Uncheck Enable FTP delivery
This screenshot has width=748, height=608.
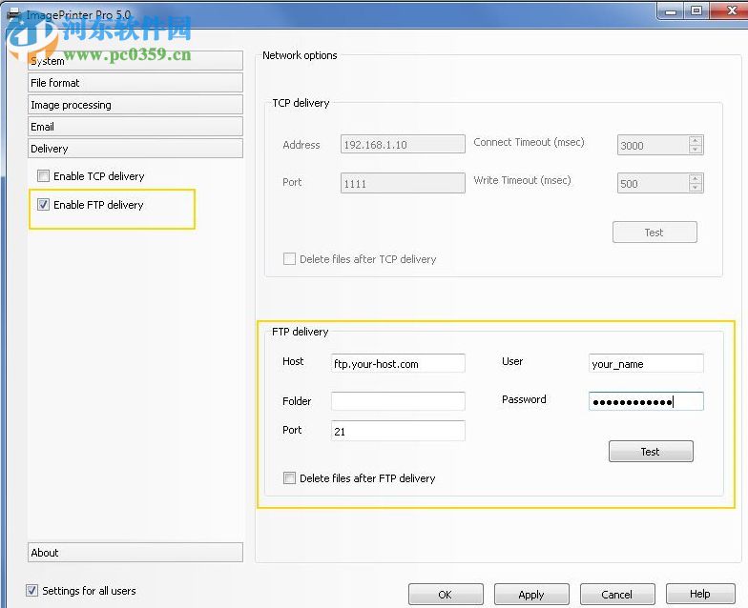pyautogui.click(x=44, y=204)
